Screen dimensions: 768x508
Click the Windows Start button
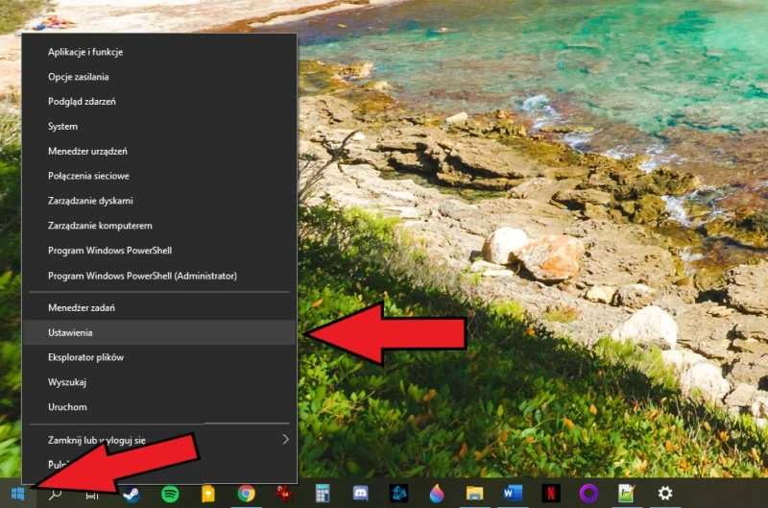[x=17, y=494]
